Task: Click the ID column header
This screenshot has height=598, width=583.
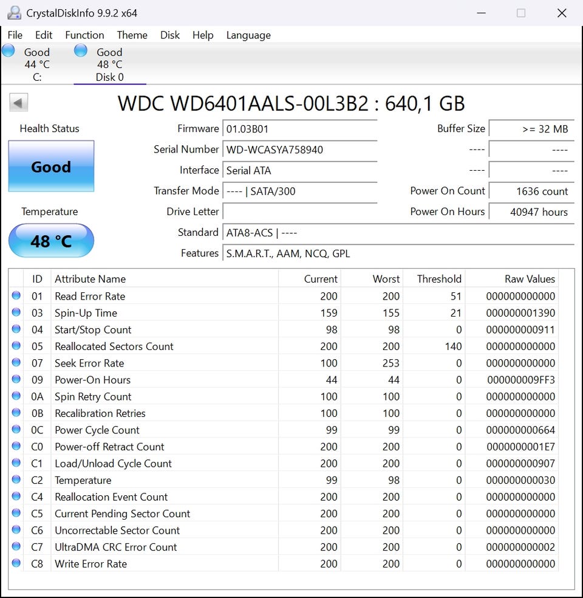Action: (x=37, y=279)
